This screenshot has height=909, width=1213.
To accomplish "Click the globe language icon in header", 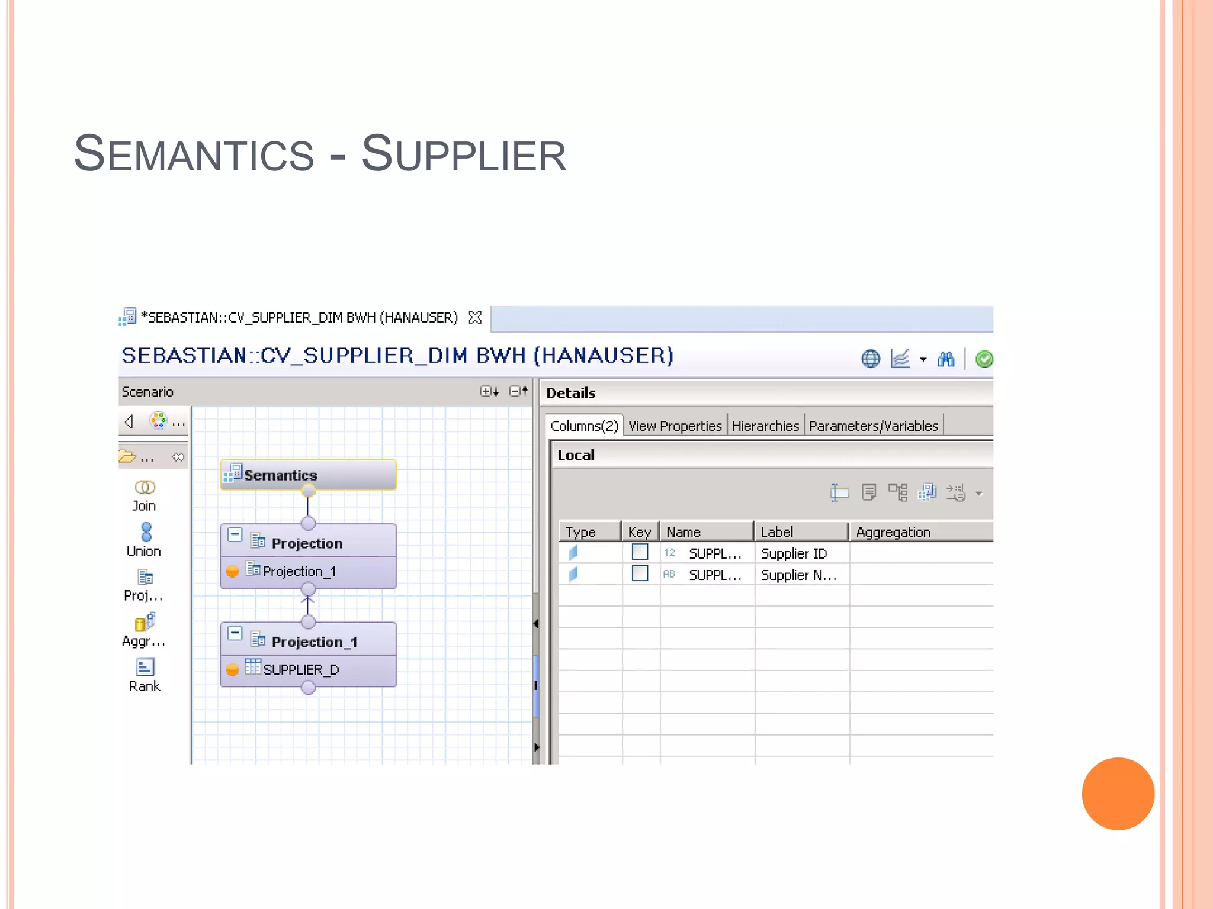I will point(870,359).
